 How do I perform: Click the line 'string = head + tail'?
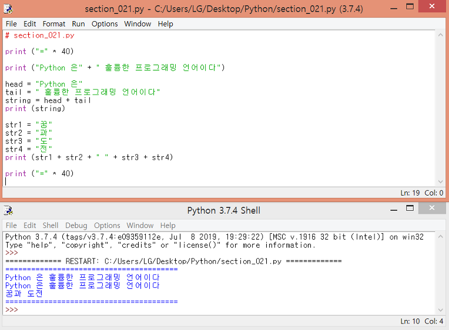pos(48,100)
